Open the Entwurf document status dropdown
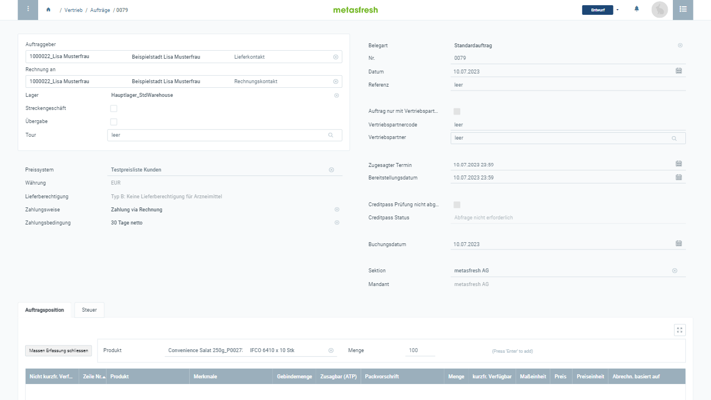This screenshot has height=400, width=711. 600,10
